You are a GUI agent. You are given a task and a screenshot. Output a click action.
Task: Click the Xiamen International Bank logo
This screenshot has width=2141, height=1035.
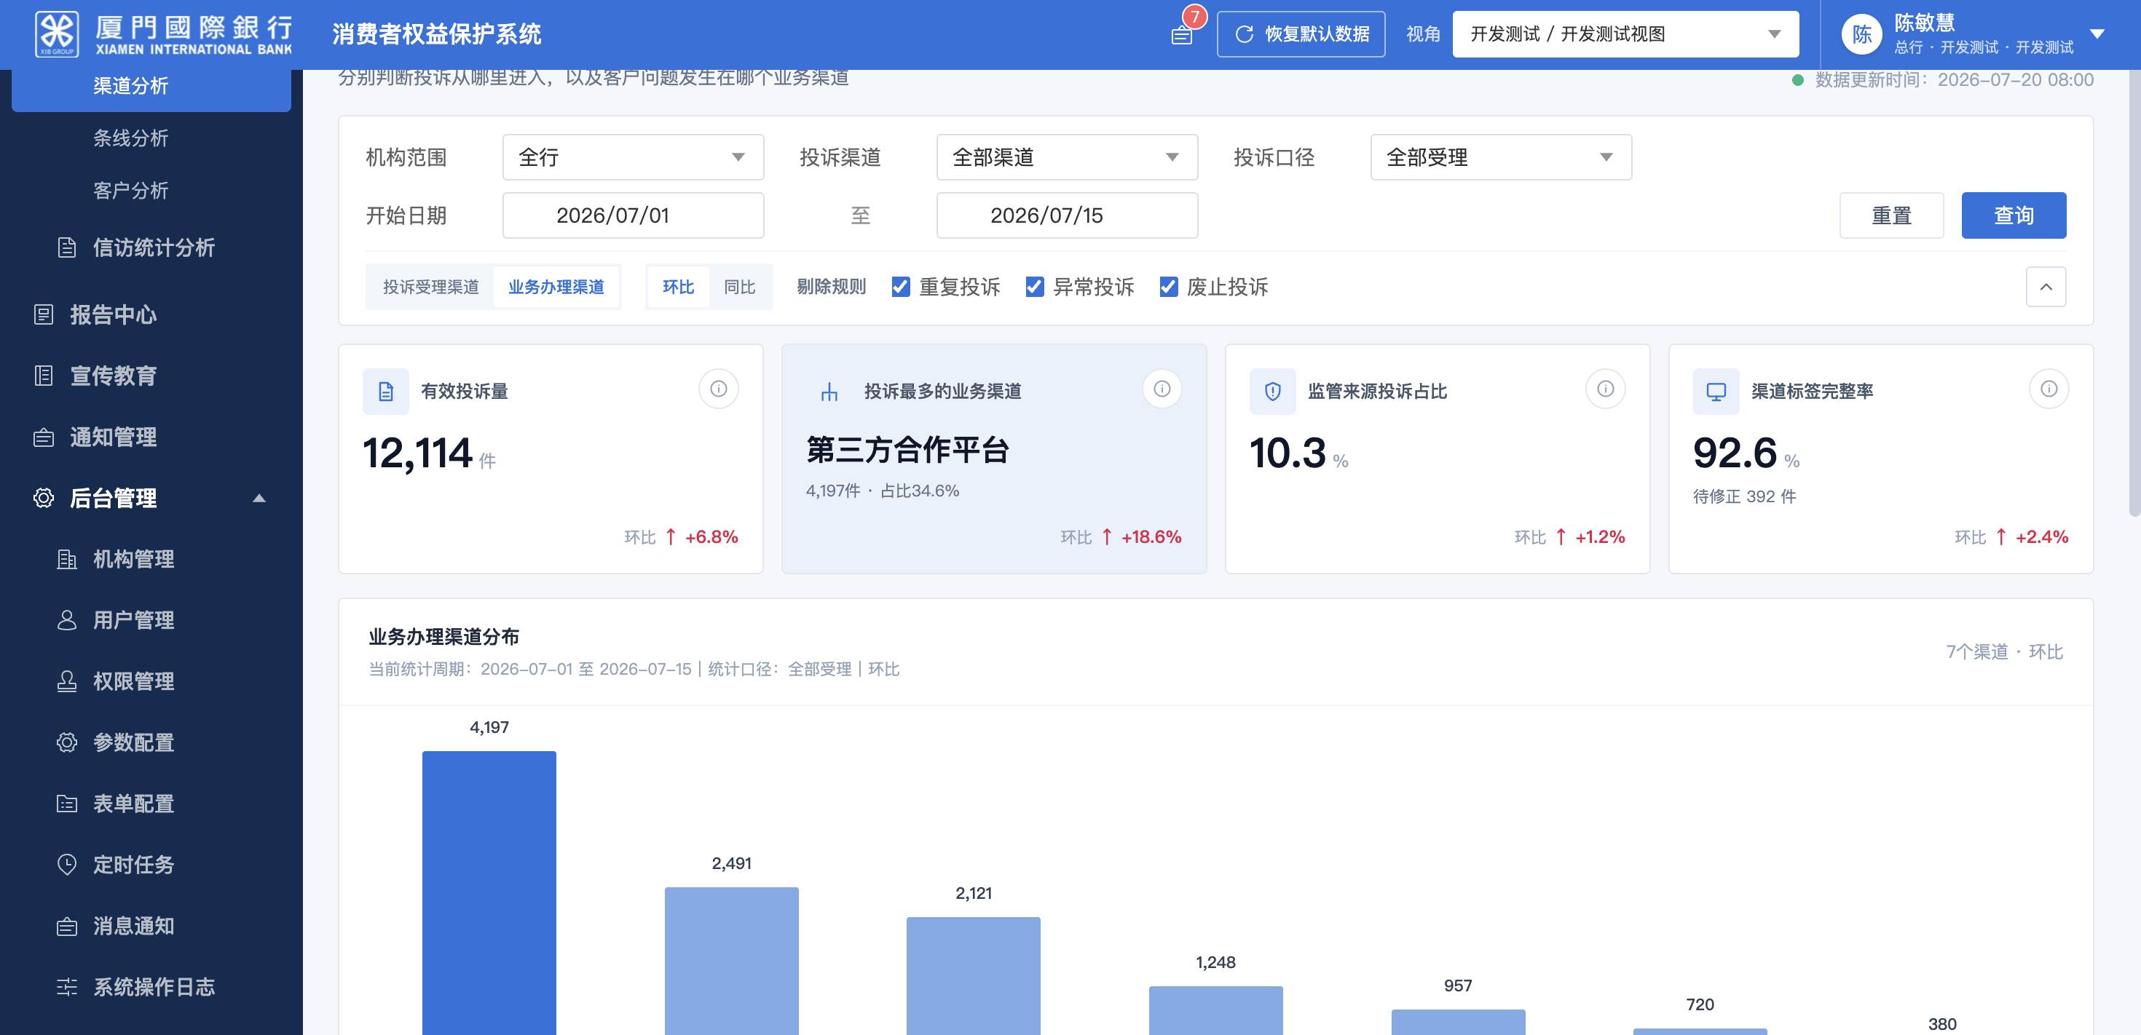pyautogui.click(x=164, y=34)
